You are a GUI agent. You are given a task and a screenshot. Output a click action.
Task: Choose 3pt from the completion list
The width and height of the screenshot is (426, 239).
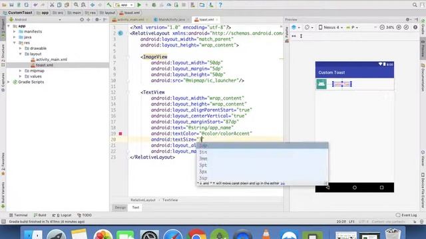tap(262, 165)
